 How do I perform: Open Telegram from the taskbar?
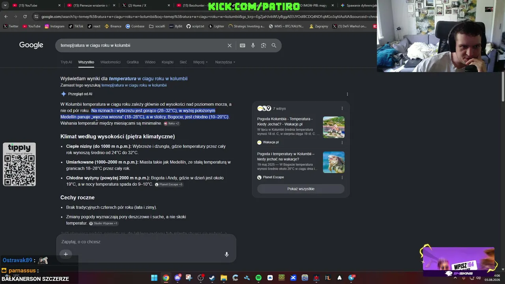point(351,278)
